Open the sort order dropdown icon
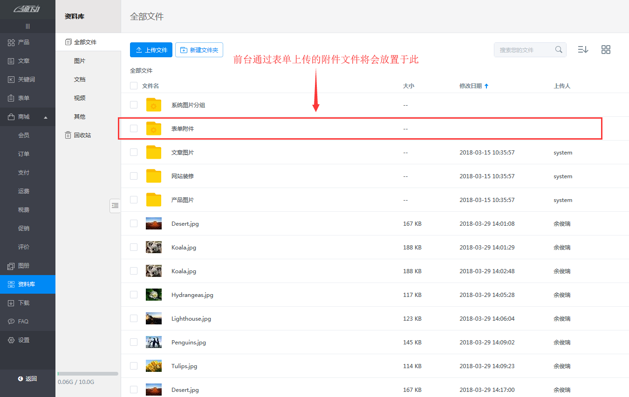Screen dimensions: 629x397 583,49
